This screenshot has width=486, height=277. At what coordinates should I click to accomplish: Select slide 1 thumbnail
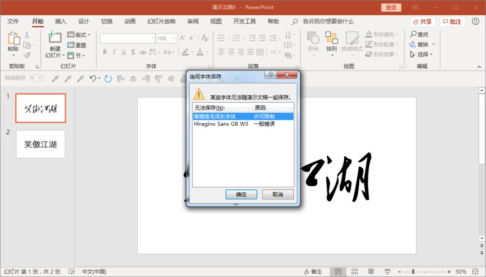(40, 108)
